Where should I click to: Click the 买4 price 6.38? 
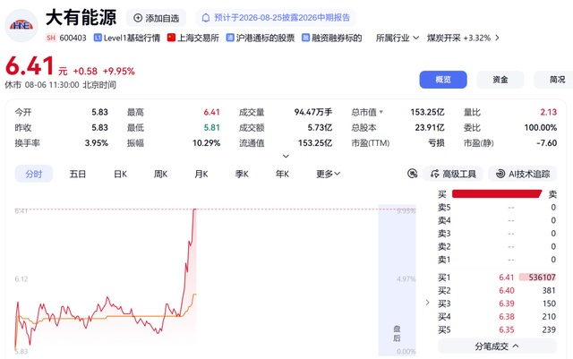507,317
